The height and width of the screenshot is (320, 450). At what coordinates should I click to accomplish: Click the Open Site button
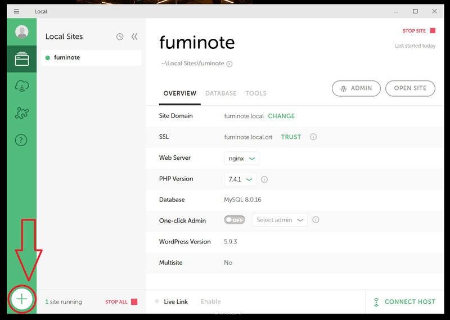410,88
